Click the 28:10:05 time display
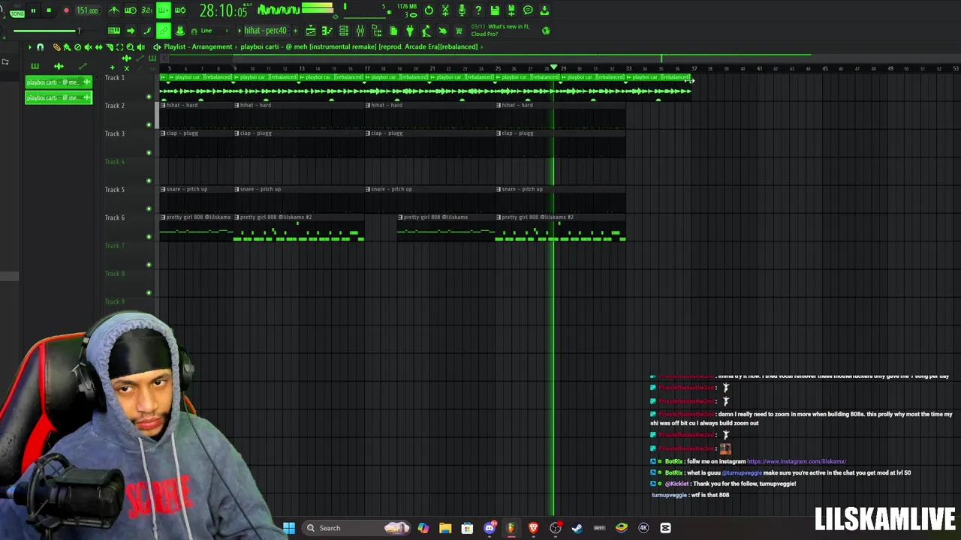Image resolution: width=961 pixels, height=540 pixels. coord(223,10)
